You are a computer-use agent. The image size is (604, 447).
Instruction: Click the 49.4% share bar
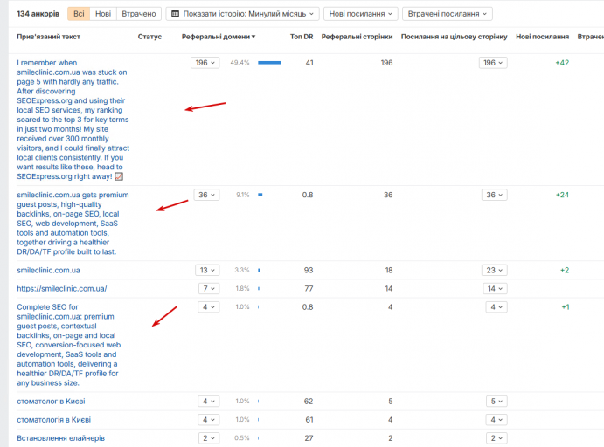[x=269, y=63]
